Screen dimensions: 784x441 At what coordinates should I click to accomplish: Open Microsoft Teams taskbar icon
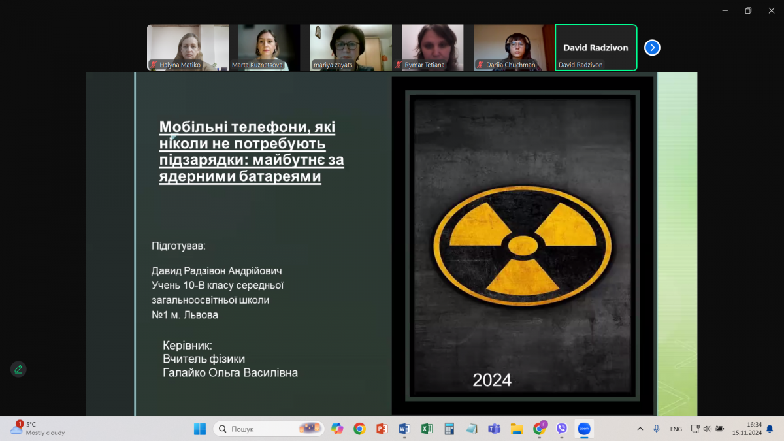[x=495, y=429]
